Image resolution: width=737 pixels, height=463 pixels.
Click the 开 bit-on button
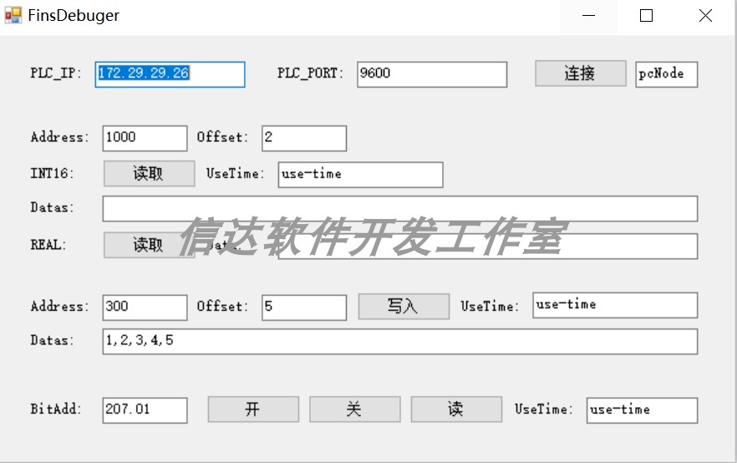point(253,409)
